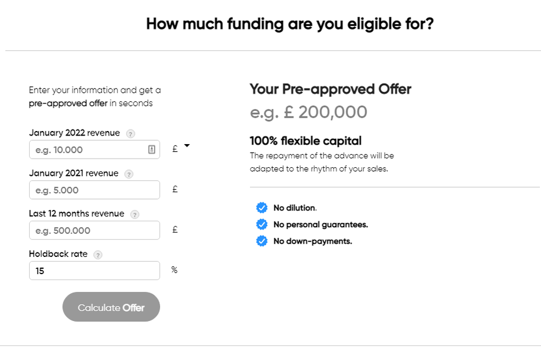Open the Last 12 months revenue tooltip
541x347 pixels.
(x=135, y=214)
